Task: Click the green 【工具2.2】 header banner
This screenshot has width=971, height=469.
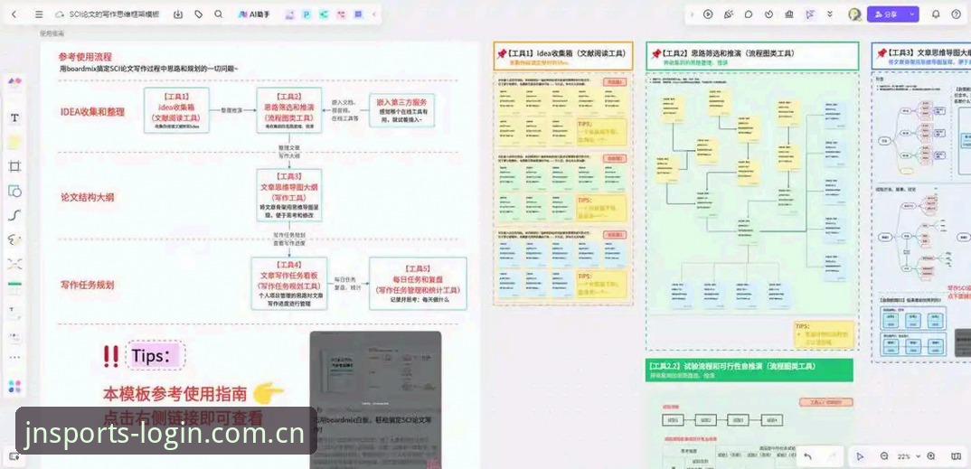Action: coord(749,370)
